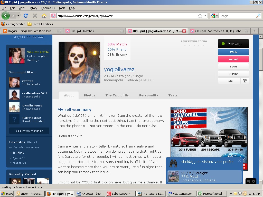Close the OkCupid Matches tab
263x197 pixels.
[x=122, y=31]
